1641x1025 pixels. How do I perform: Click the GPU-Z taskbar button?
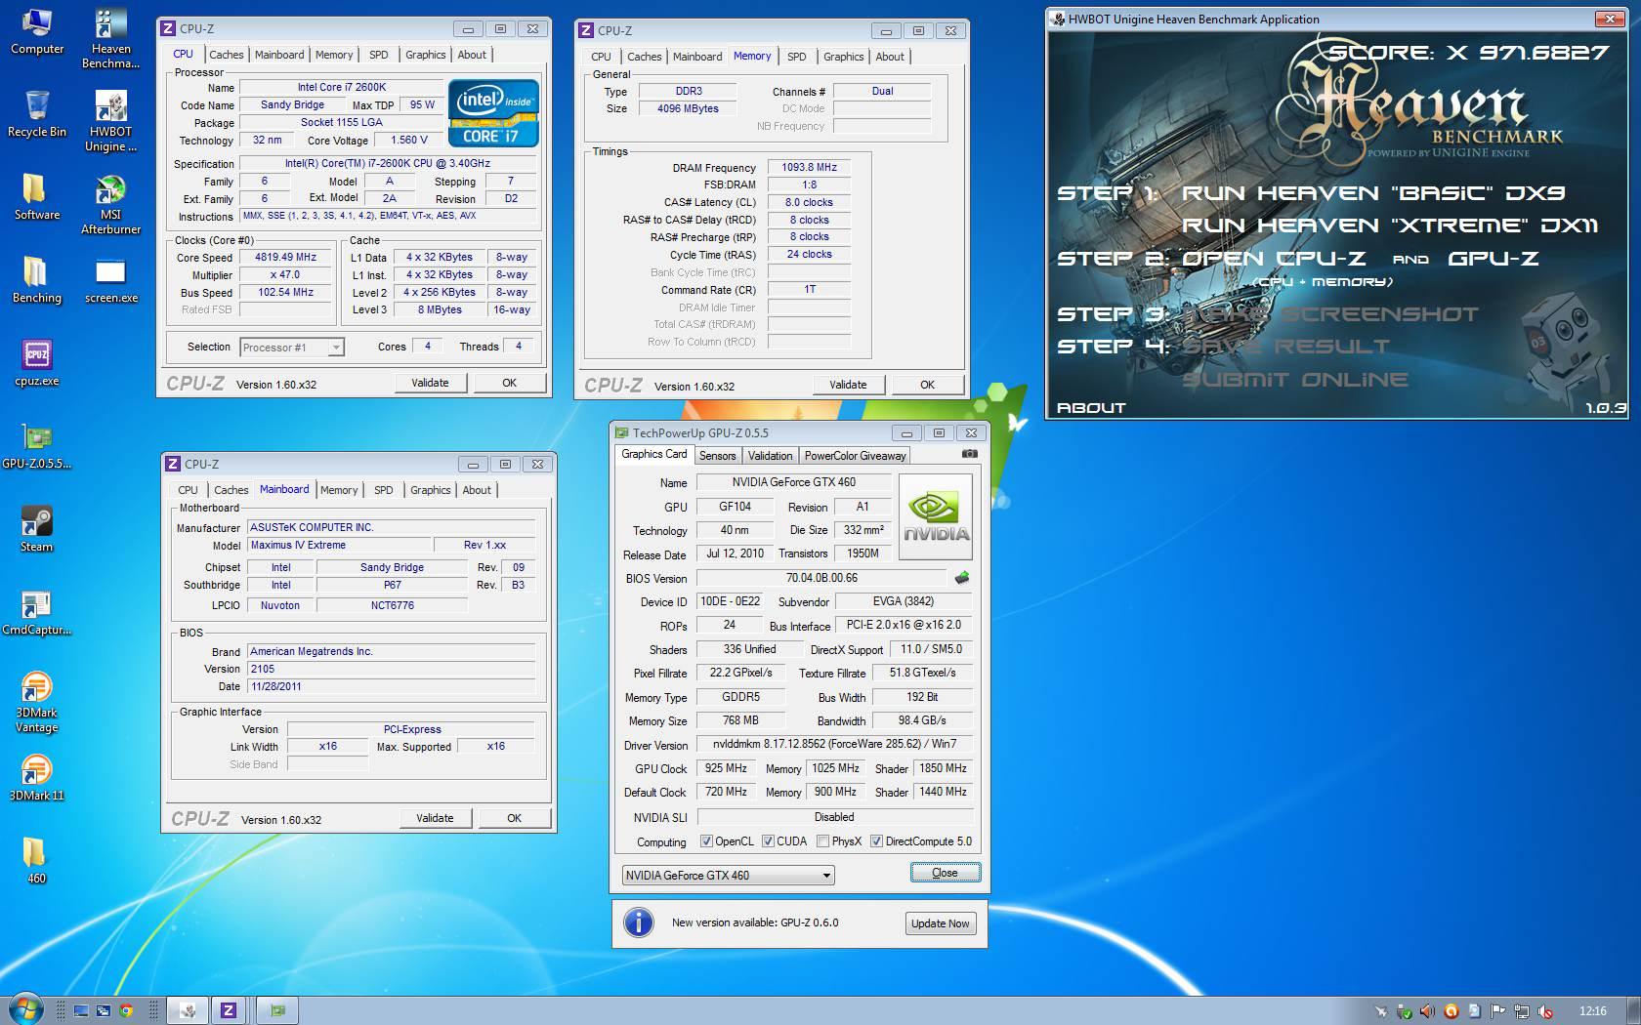277,1010
